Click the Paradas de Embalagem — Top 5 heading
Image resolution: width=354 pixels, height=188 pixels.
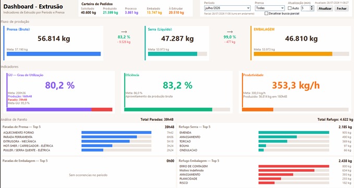(25, 161)
